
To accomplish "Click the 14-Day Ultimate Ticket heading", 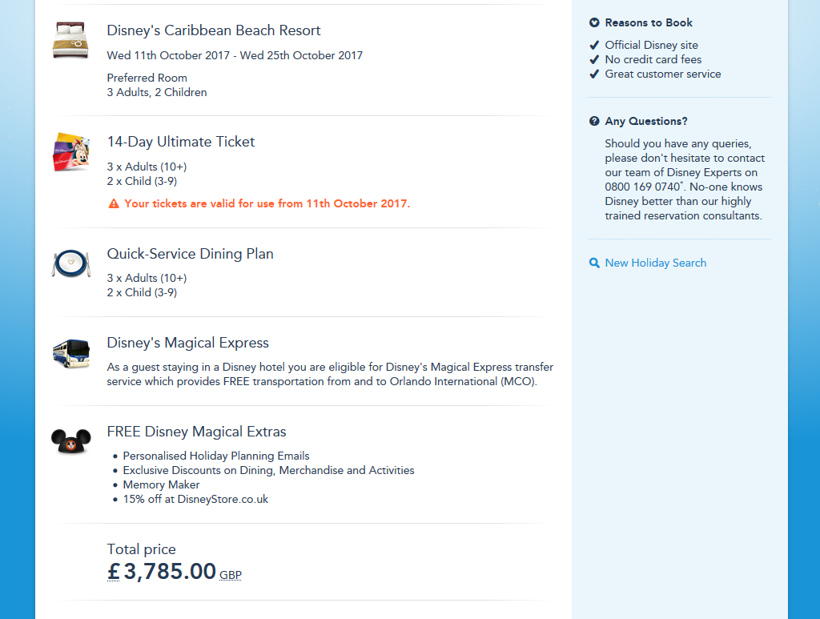I will pos(181,142).
